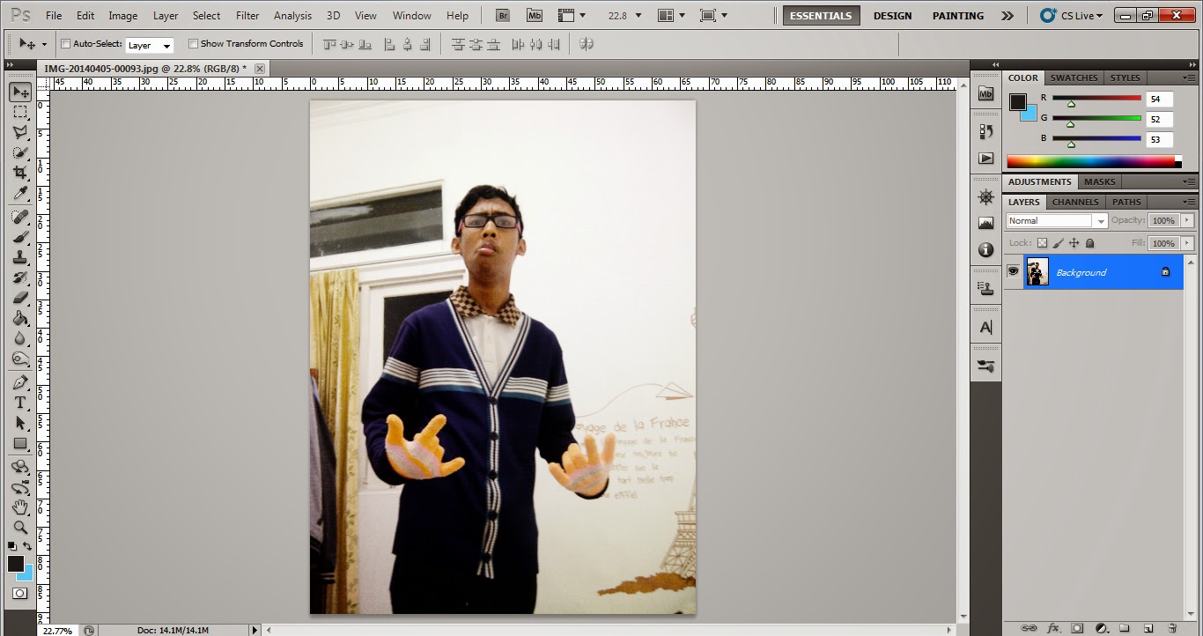Choose the Spot Healing Brush tool
The image size is (1203, 636).
tap(20, 217)
